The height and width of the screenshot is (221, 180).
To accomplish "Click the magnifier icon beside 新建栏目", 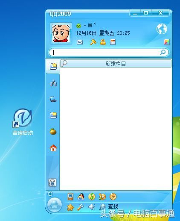I will pos(64,63).
